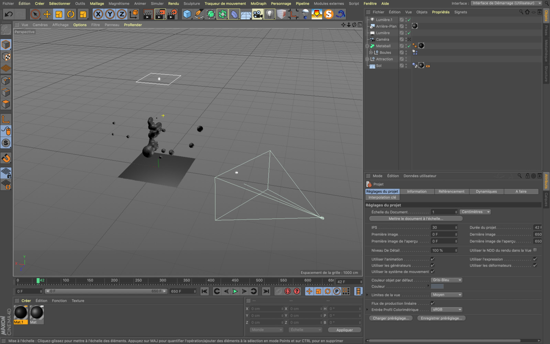Switch to the Dynamiques tab
This screenshot has width=550, height=344.
point(486,191)
